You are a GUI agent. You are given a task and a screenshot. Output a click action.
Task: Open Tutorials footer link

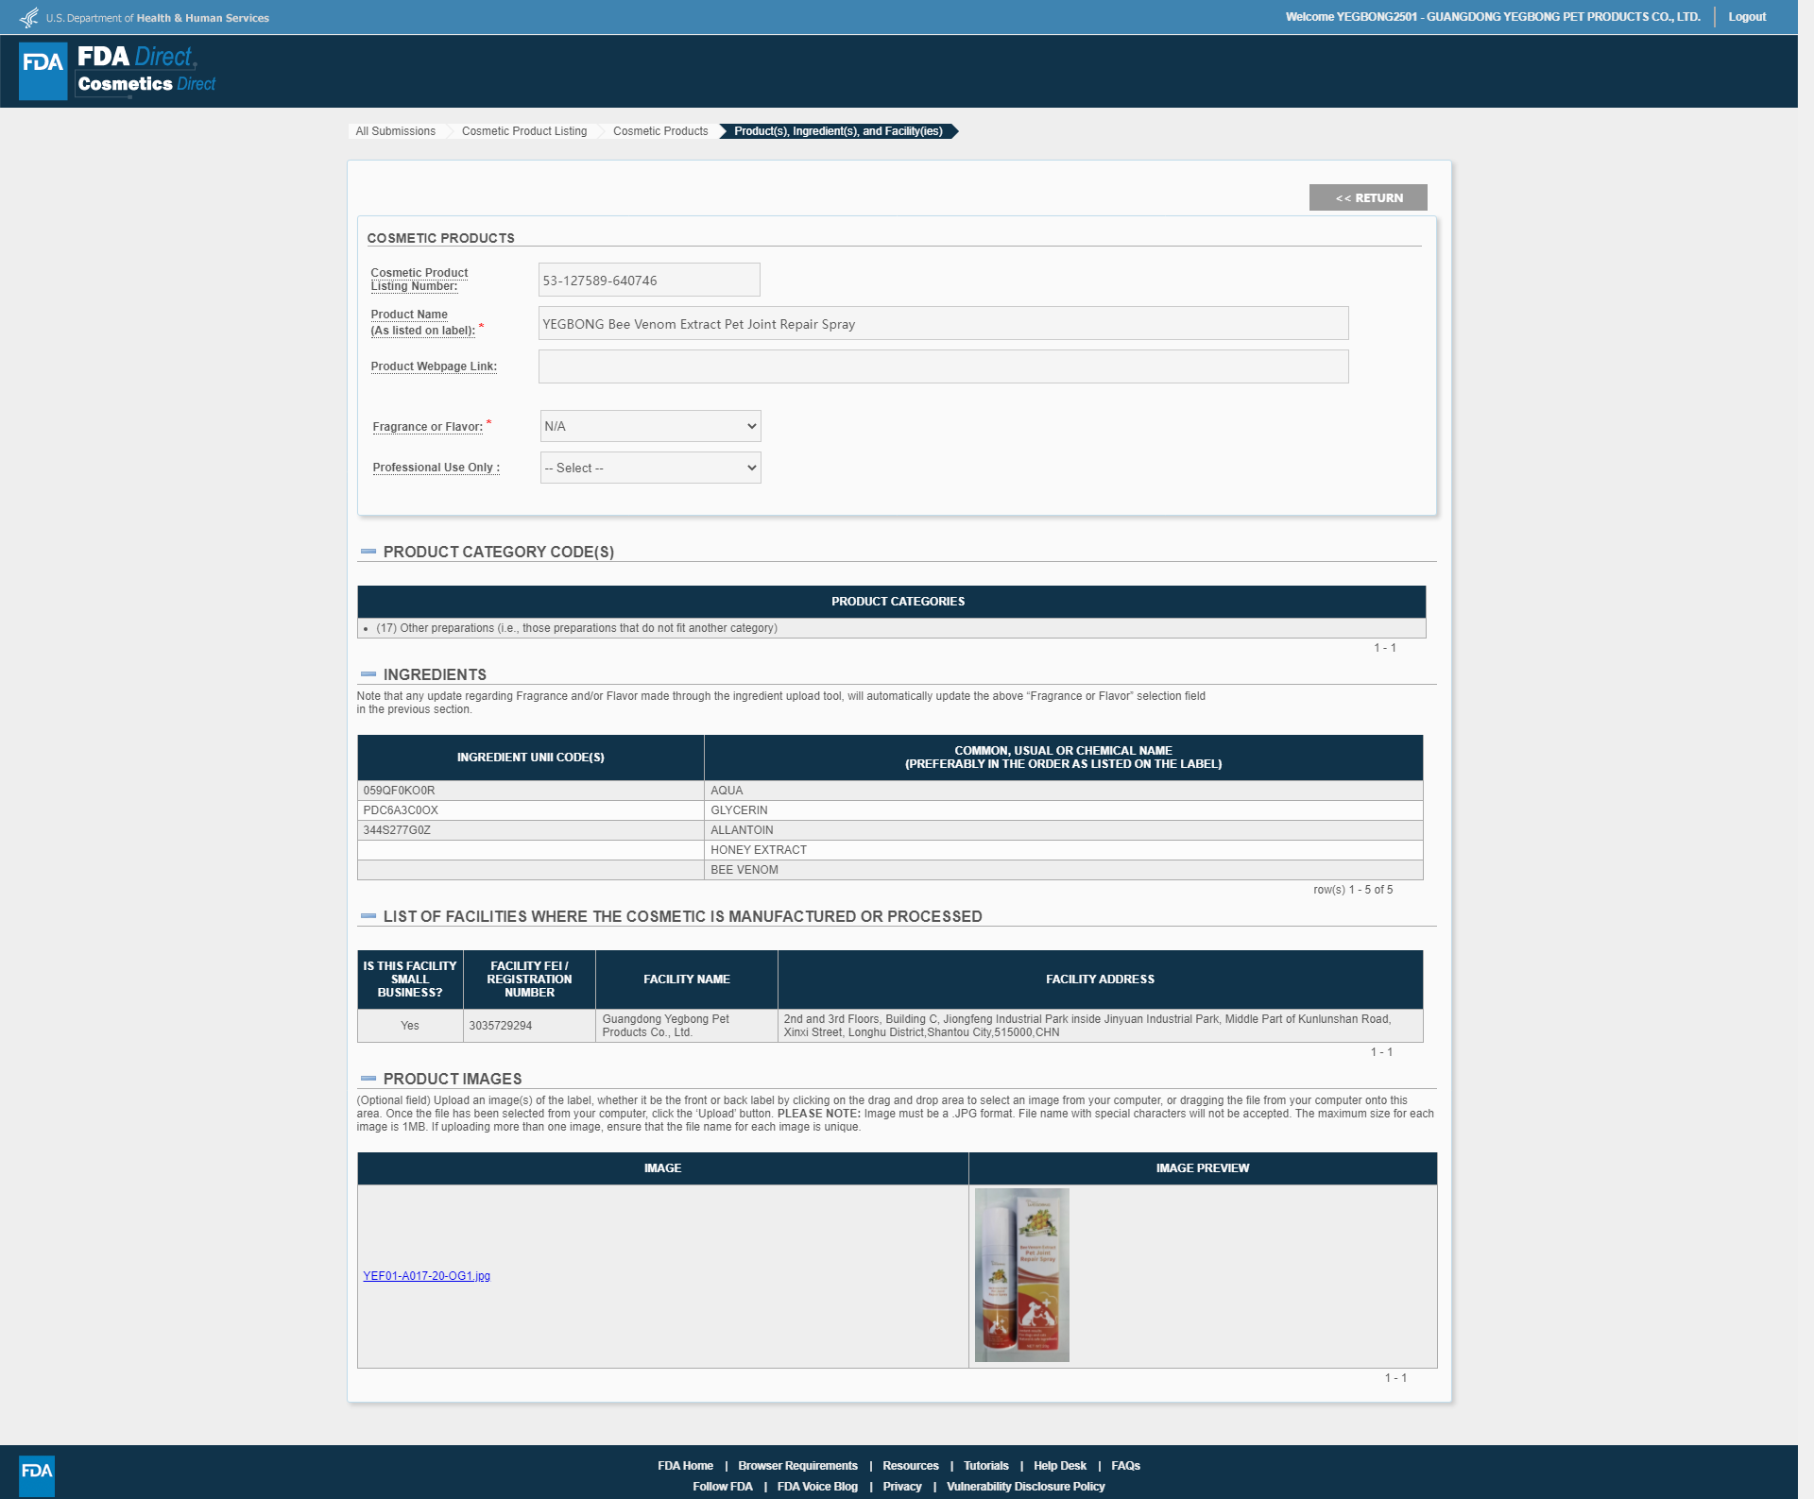tap(986, 1466)
